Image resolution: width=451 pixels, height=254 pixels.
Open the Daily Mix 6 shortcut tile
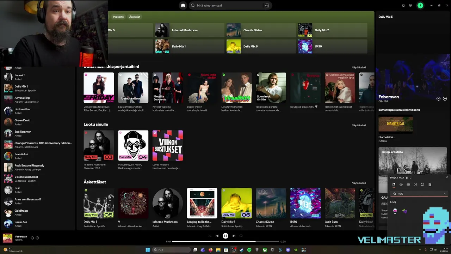260,47
